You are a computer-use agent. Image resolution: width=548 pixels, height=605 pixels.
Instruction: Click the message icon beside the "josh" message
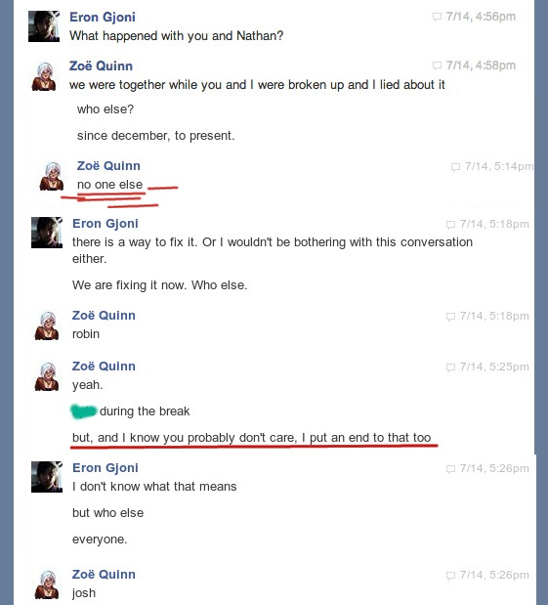click(x=450, y=576)
